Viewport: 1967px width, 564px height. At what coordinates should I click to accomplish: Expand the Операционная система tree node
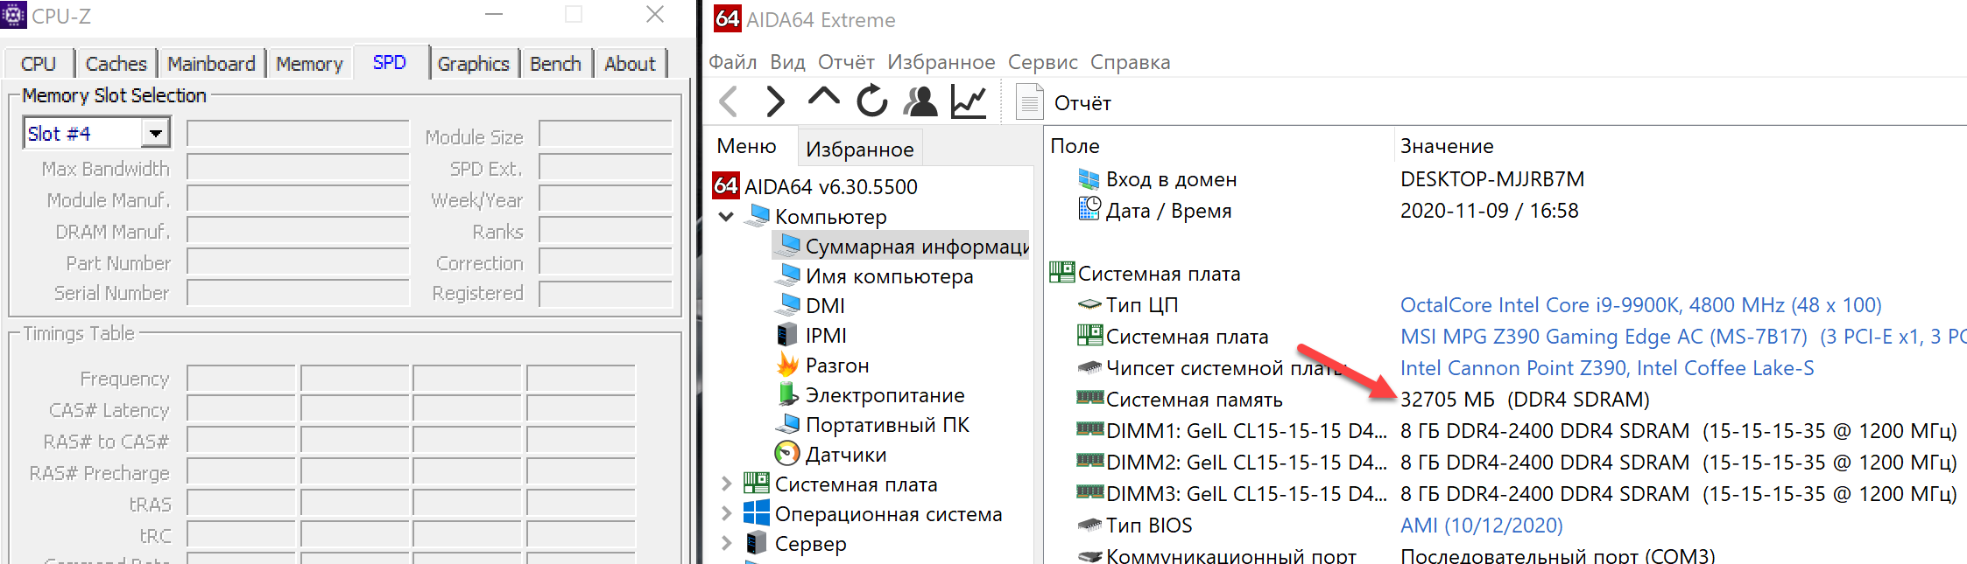pyautogui.click(x=726, y=513)
